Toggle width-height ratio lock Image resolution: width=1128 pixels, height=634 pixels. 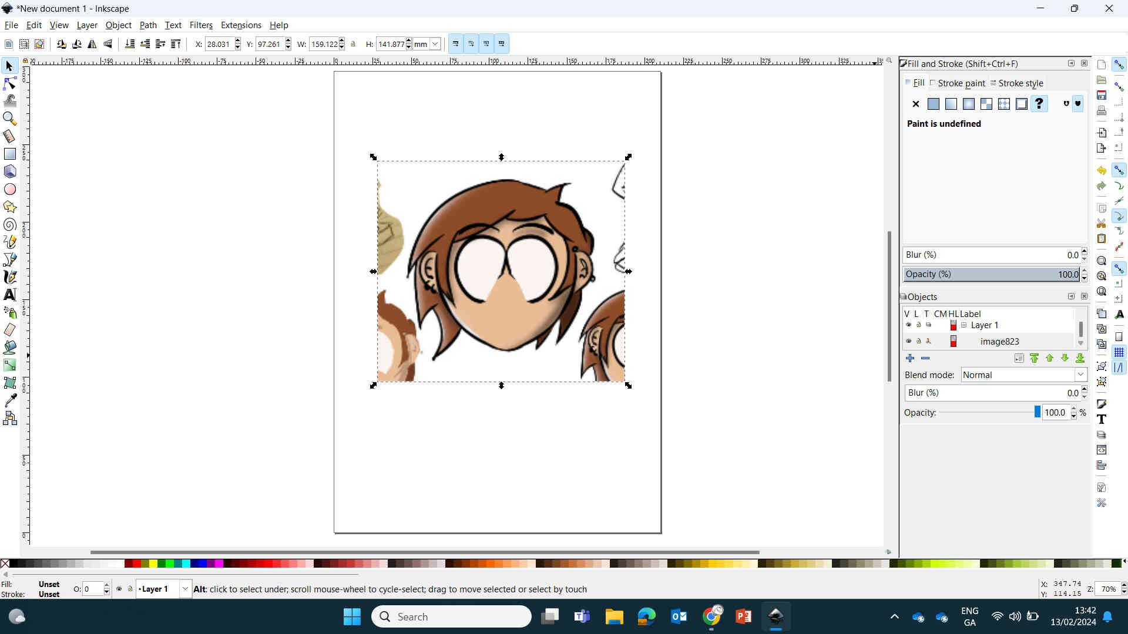[x=353, y=44]
